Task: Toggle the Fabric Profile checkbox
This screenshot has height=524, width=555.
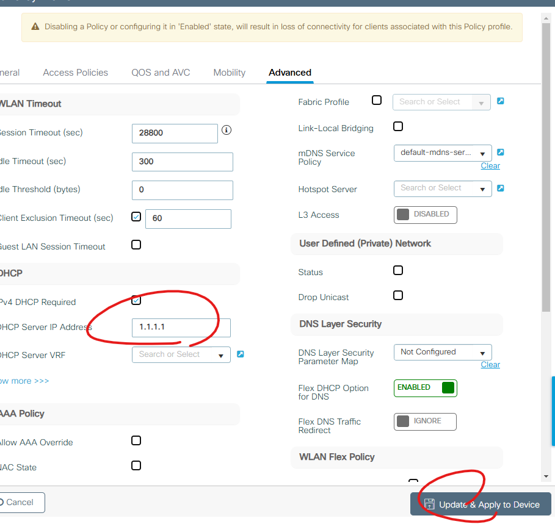Action: click(x=377, y=100)
